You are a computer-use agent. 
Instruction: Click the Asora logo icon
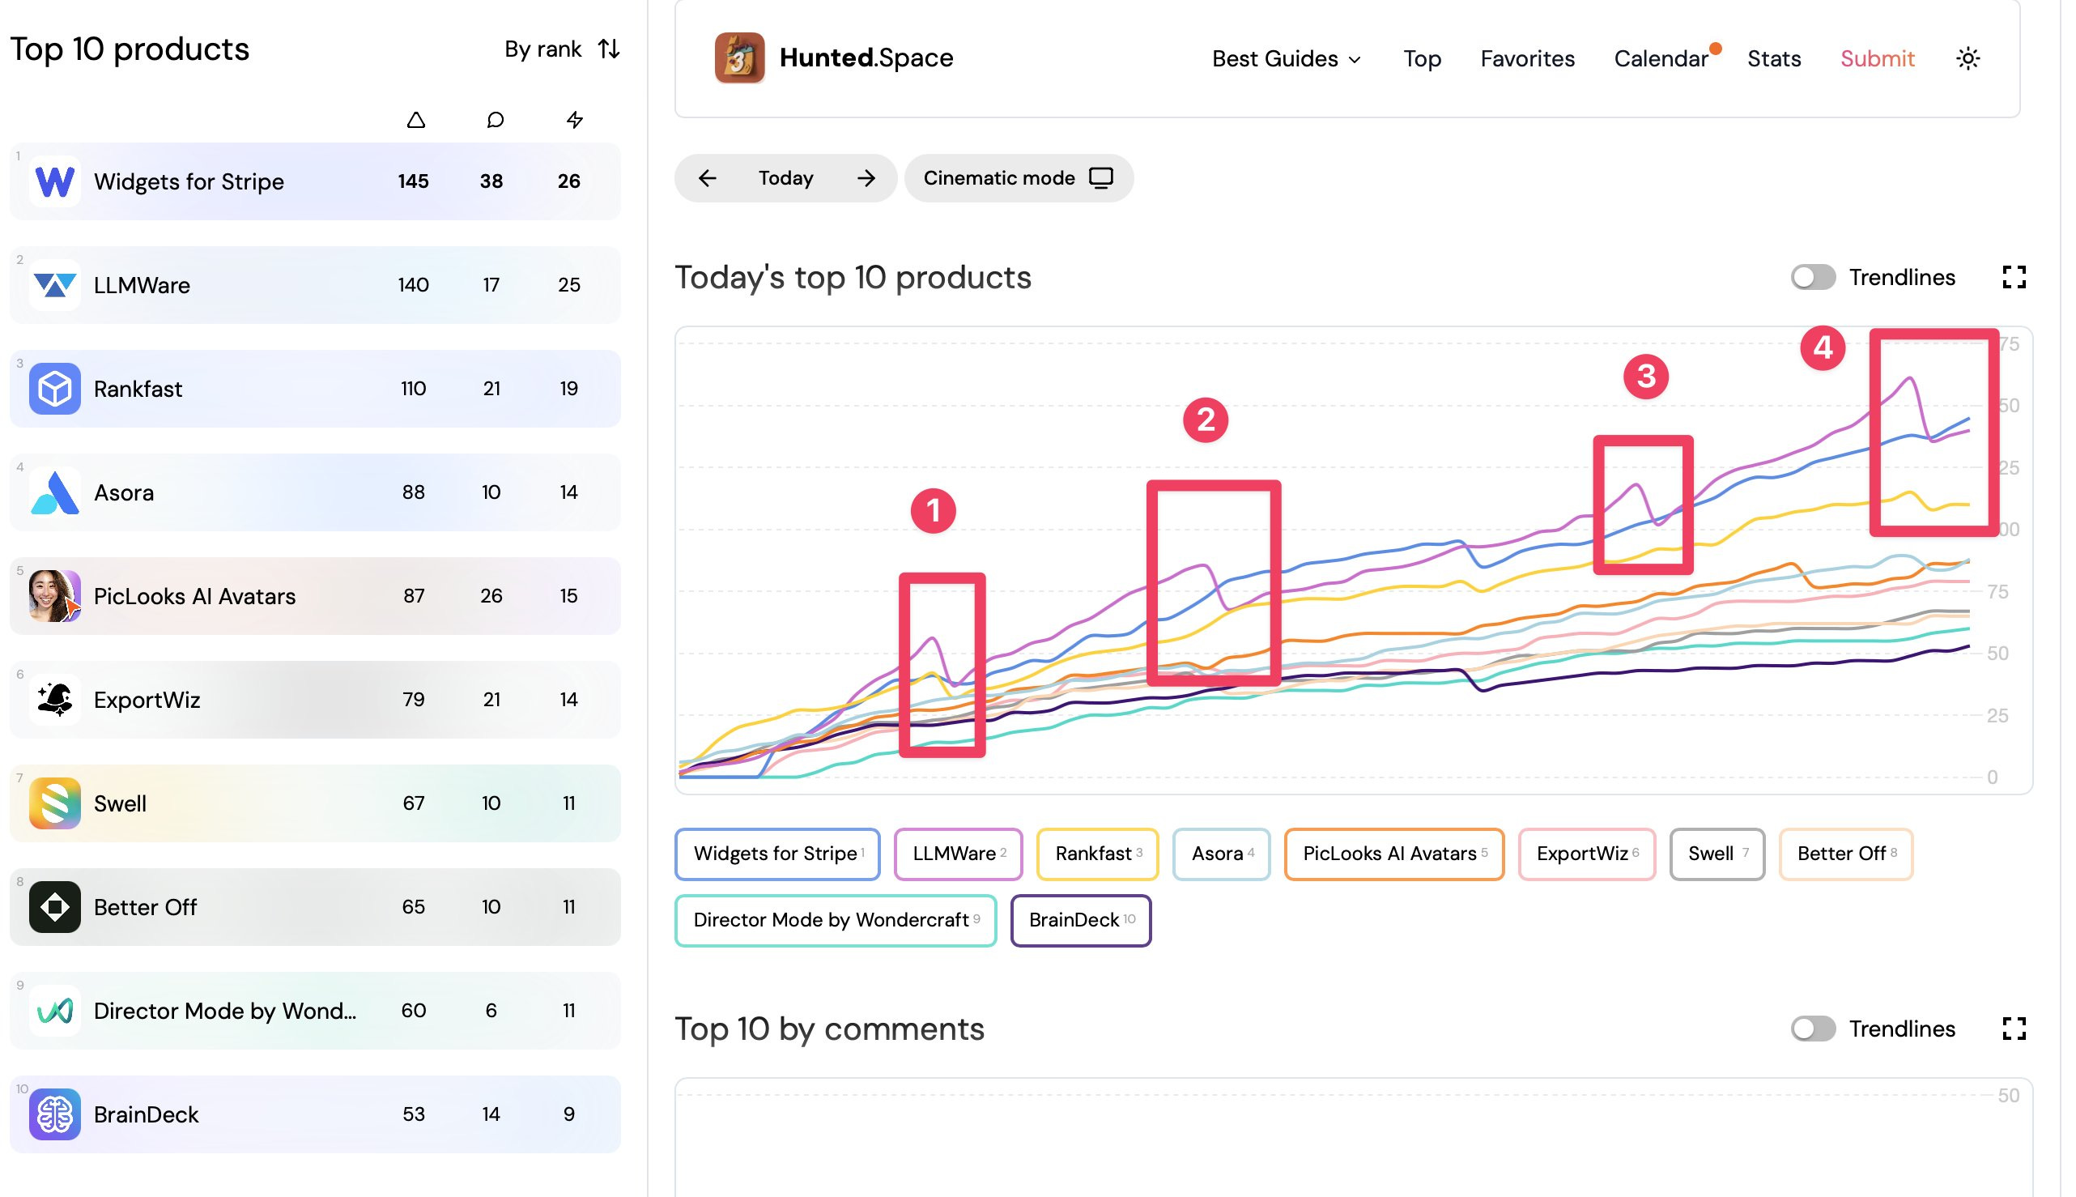55,492
